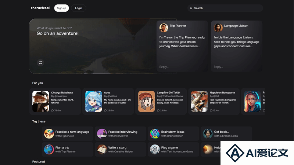Open author @TheMandarinEternal link
The image size is (294, 165).
tap(172, 96)
